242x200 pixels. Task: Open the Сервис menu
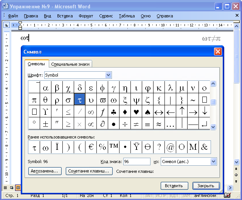tap(106, 16)
